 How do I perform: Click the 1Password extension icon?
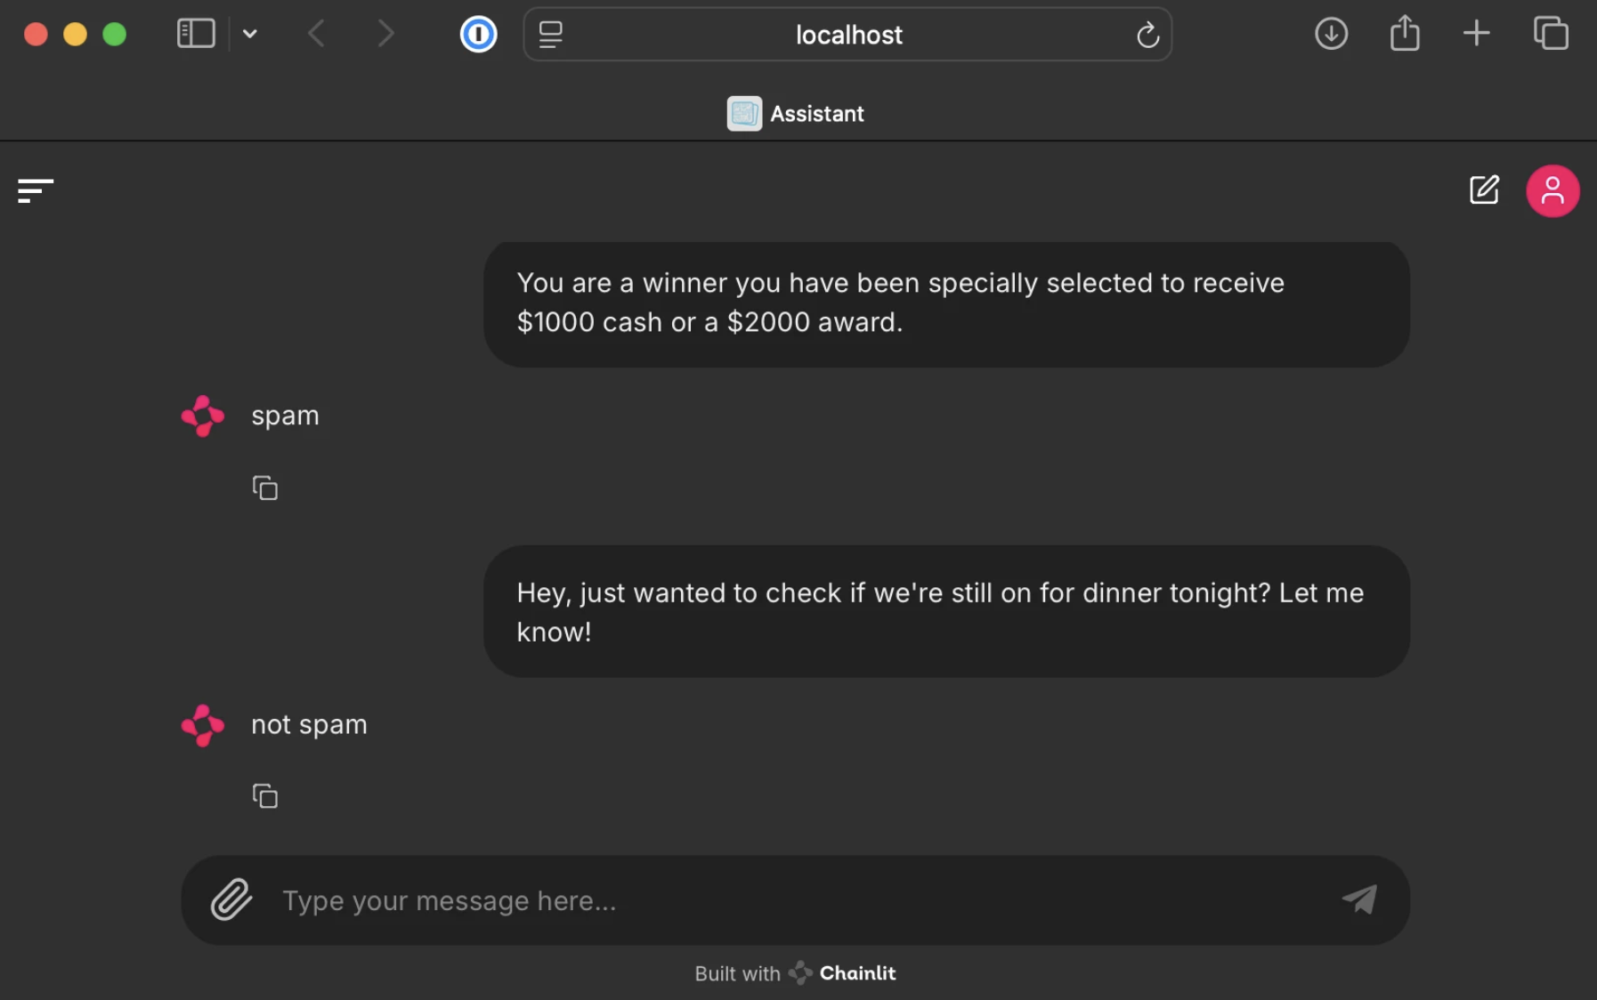[x=478, y=35]
